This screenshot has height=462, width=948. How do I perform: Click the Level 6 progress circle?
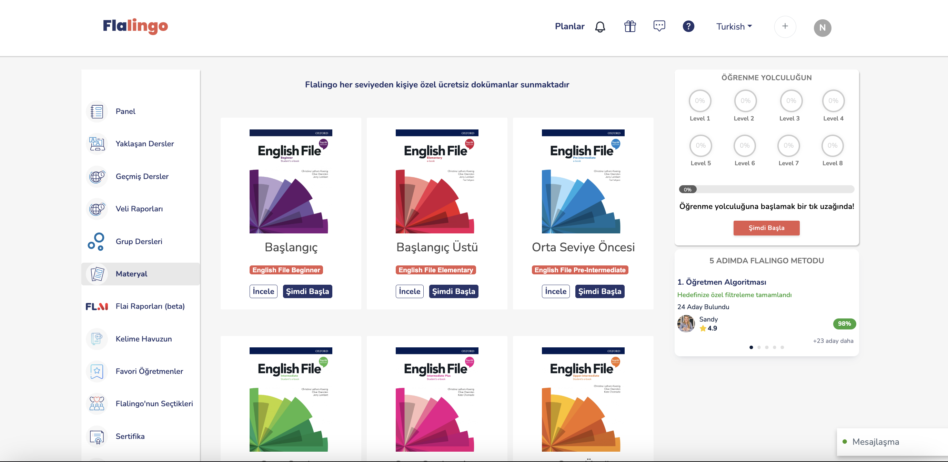pos(744,146)
